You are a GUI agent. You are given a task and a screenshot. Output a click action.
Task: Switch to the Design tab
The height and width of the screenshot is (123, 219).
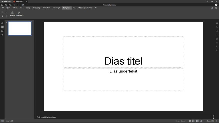(x=28, y=8)
